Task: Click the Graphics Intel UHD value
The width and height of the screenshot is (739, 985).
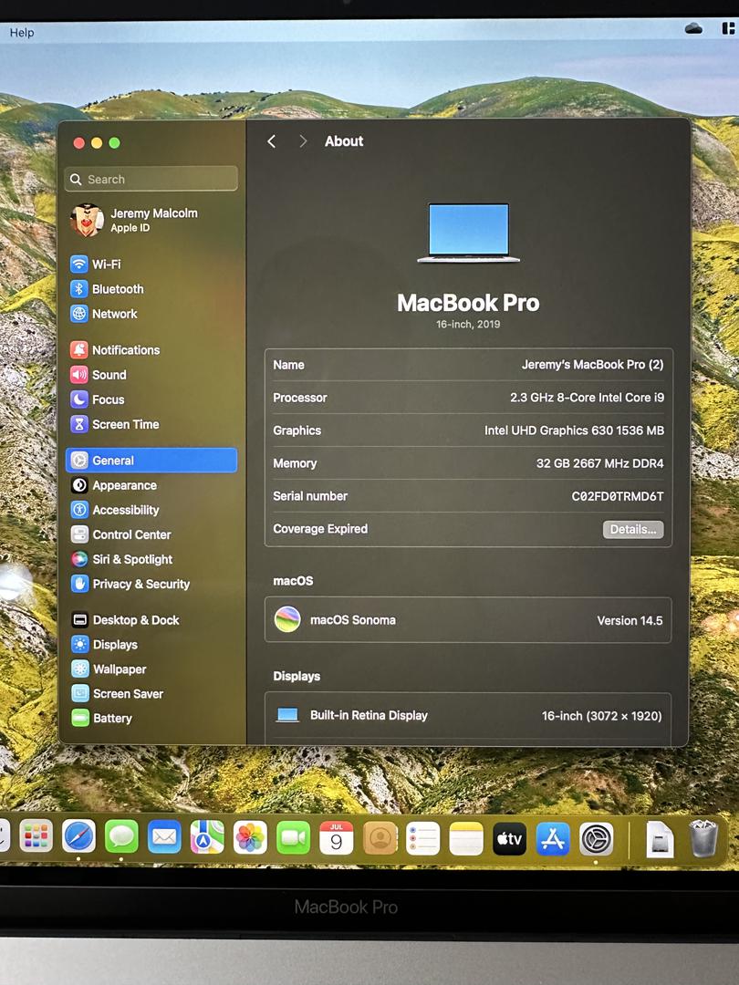Action: pos(574,430)
